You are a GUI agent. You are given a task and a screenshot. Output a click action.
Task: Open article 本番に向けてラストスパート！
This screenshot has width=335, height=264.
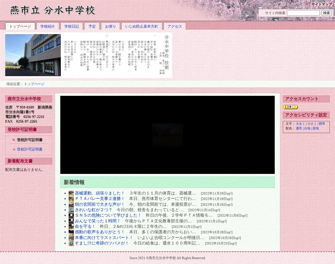pyautogui.click(x=104, y=238)
